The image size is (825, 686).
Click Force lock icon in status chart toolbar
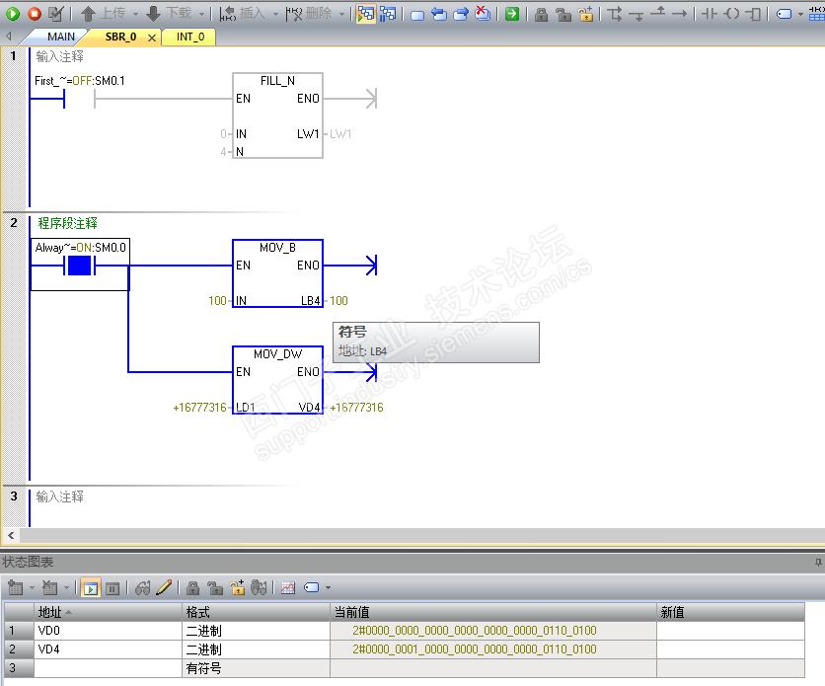(193, 588)
